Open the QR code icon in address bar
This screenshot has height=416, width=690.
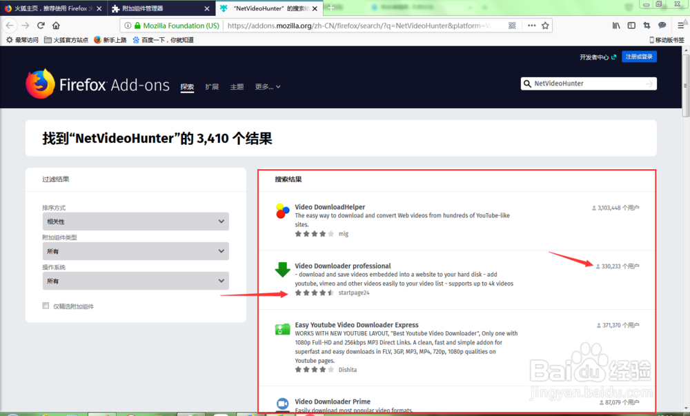[x=512, y=26]
